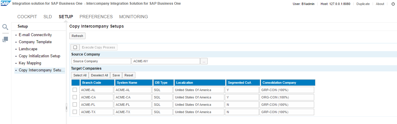Click Deselect All for target companies
The image size is (397, 124).
coord(99,75)
